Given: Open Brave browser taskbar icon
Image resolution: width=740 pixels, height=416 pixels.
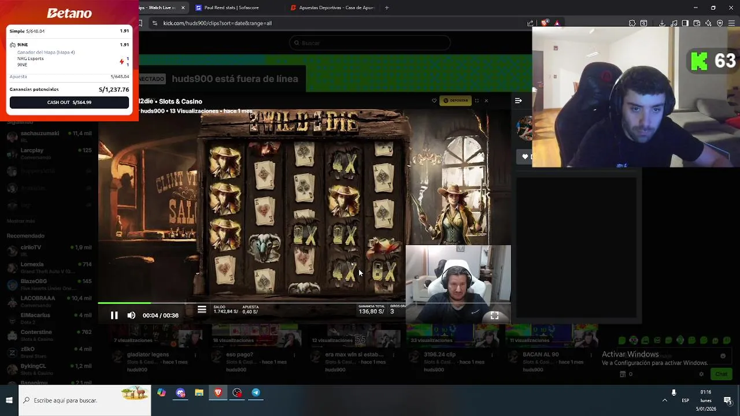Looking at the screenshot, I should (218, 393).
